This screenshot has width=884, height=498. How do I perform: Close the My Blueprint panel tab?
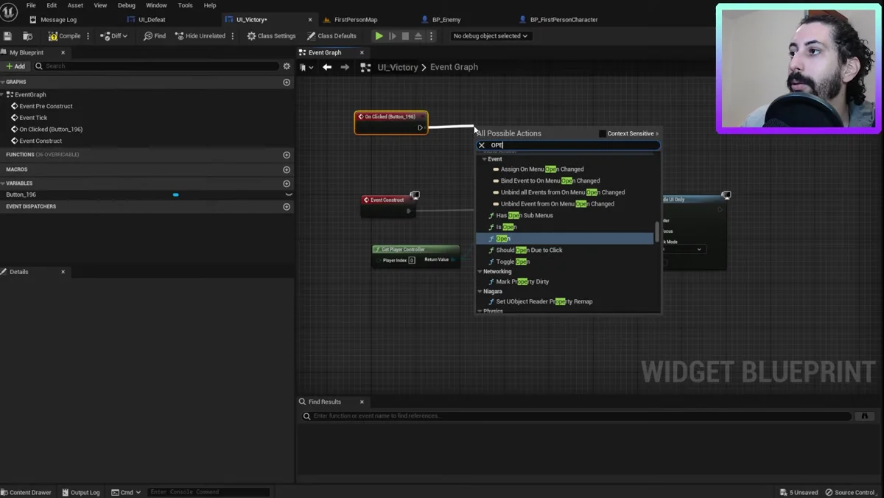click(x=63, y=52)
